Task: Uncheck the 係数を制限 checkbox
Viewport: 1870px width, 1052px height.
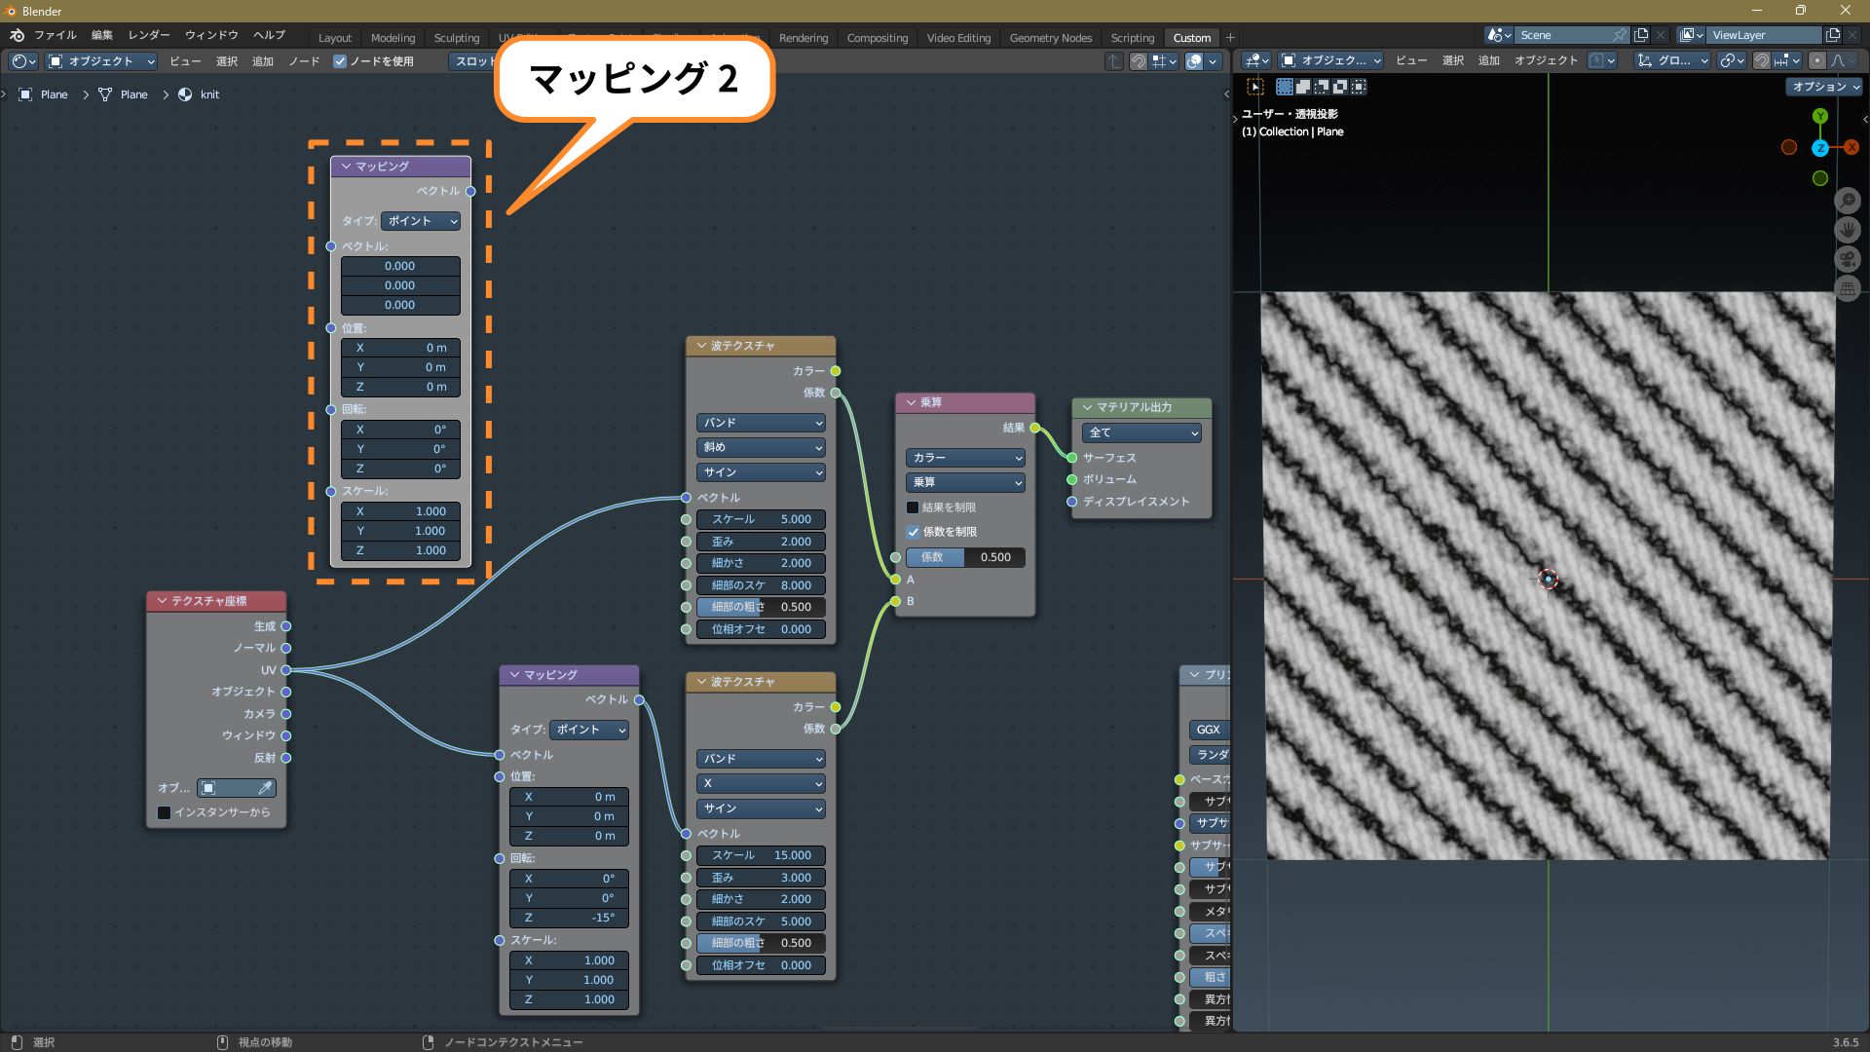Action: pyautogui.click(x=913, y=532)
